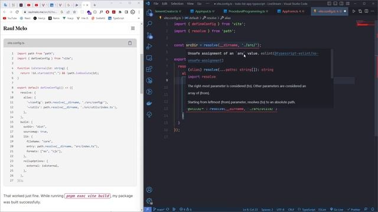Click vite.config.ts in the breadcrumb
Viewport: 378px width, 212px height.
pos(172,18)
